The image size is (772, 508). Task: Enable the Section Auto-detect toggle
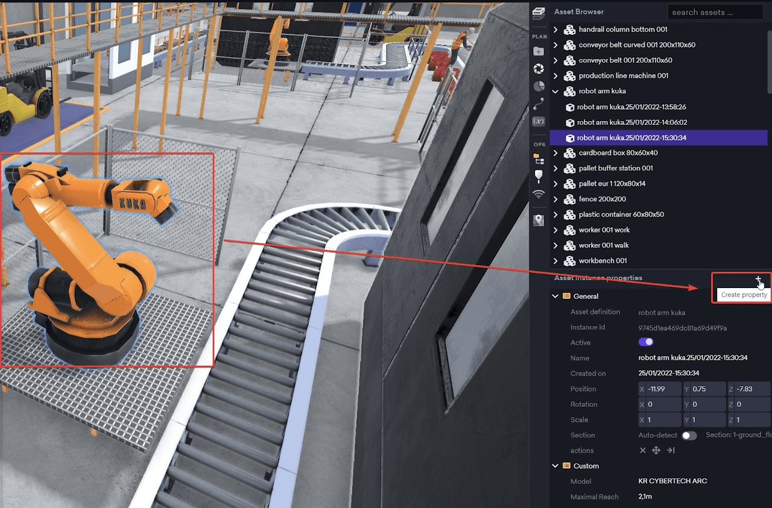(x=689, y=435)
